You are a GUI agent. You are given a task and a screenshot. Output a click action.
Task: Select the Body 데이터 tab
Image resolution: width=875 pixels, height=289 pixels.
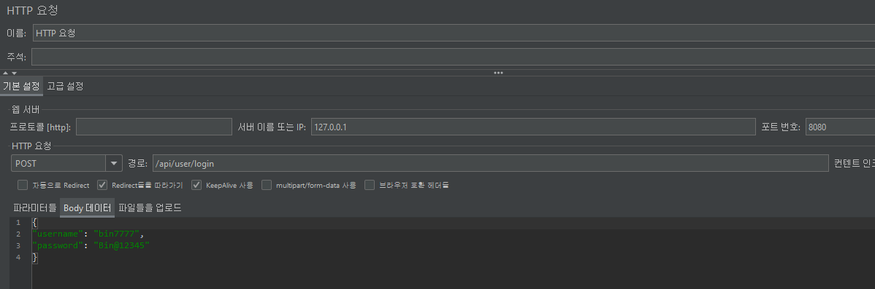[x=87, y=208]
